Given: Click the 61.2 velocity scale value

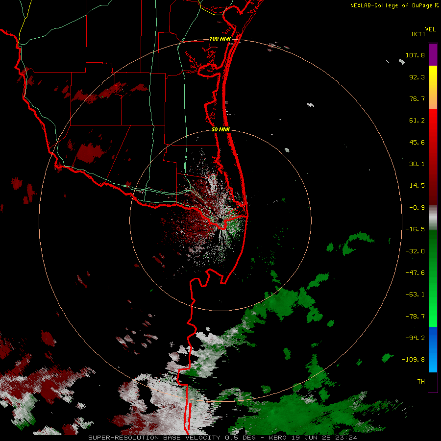Looking at the screenshot, I should (x=417, y=121).
